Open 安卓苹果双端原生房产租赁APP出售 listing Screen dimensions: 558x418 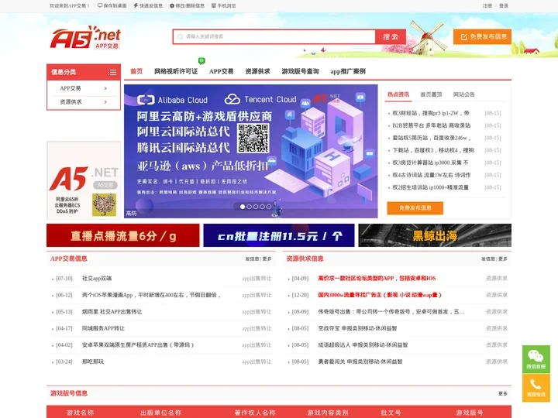[138, 345]
